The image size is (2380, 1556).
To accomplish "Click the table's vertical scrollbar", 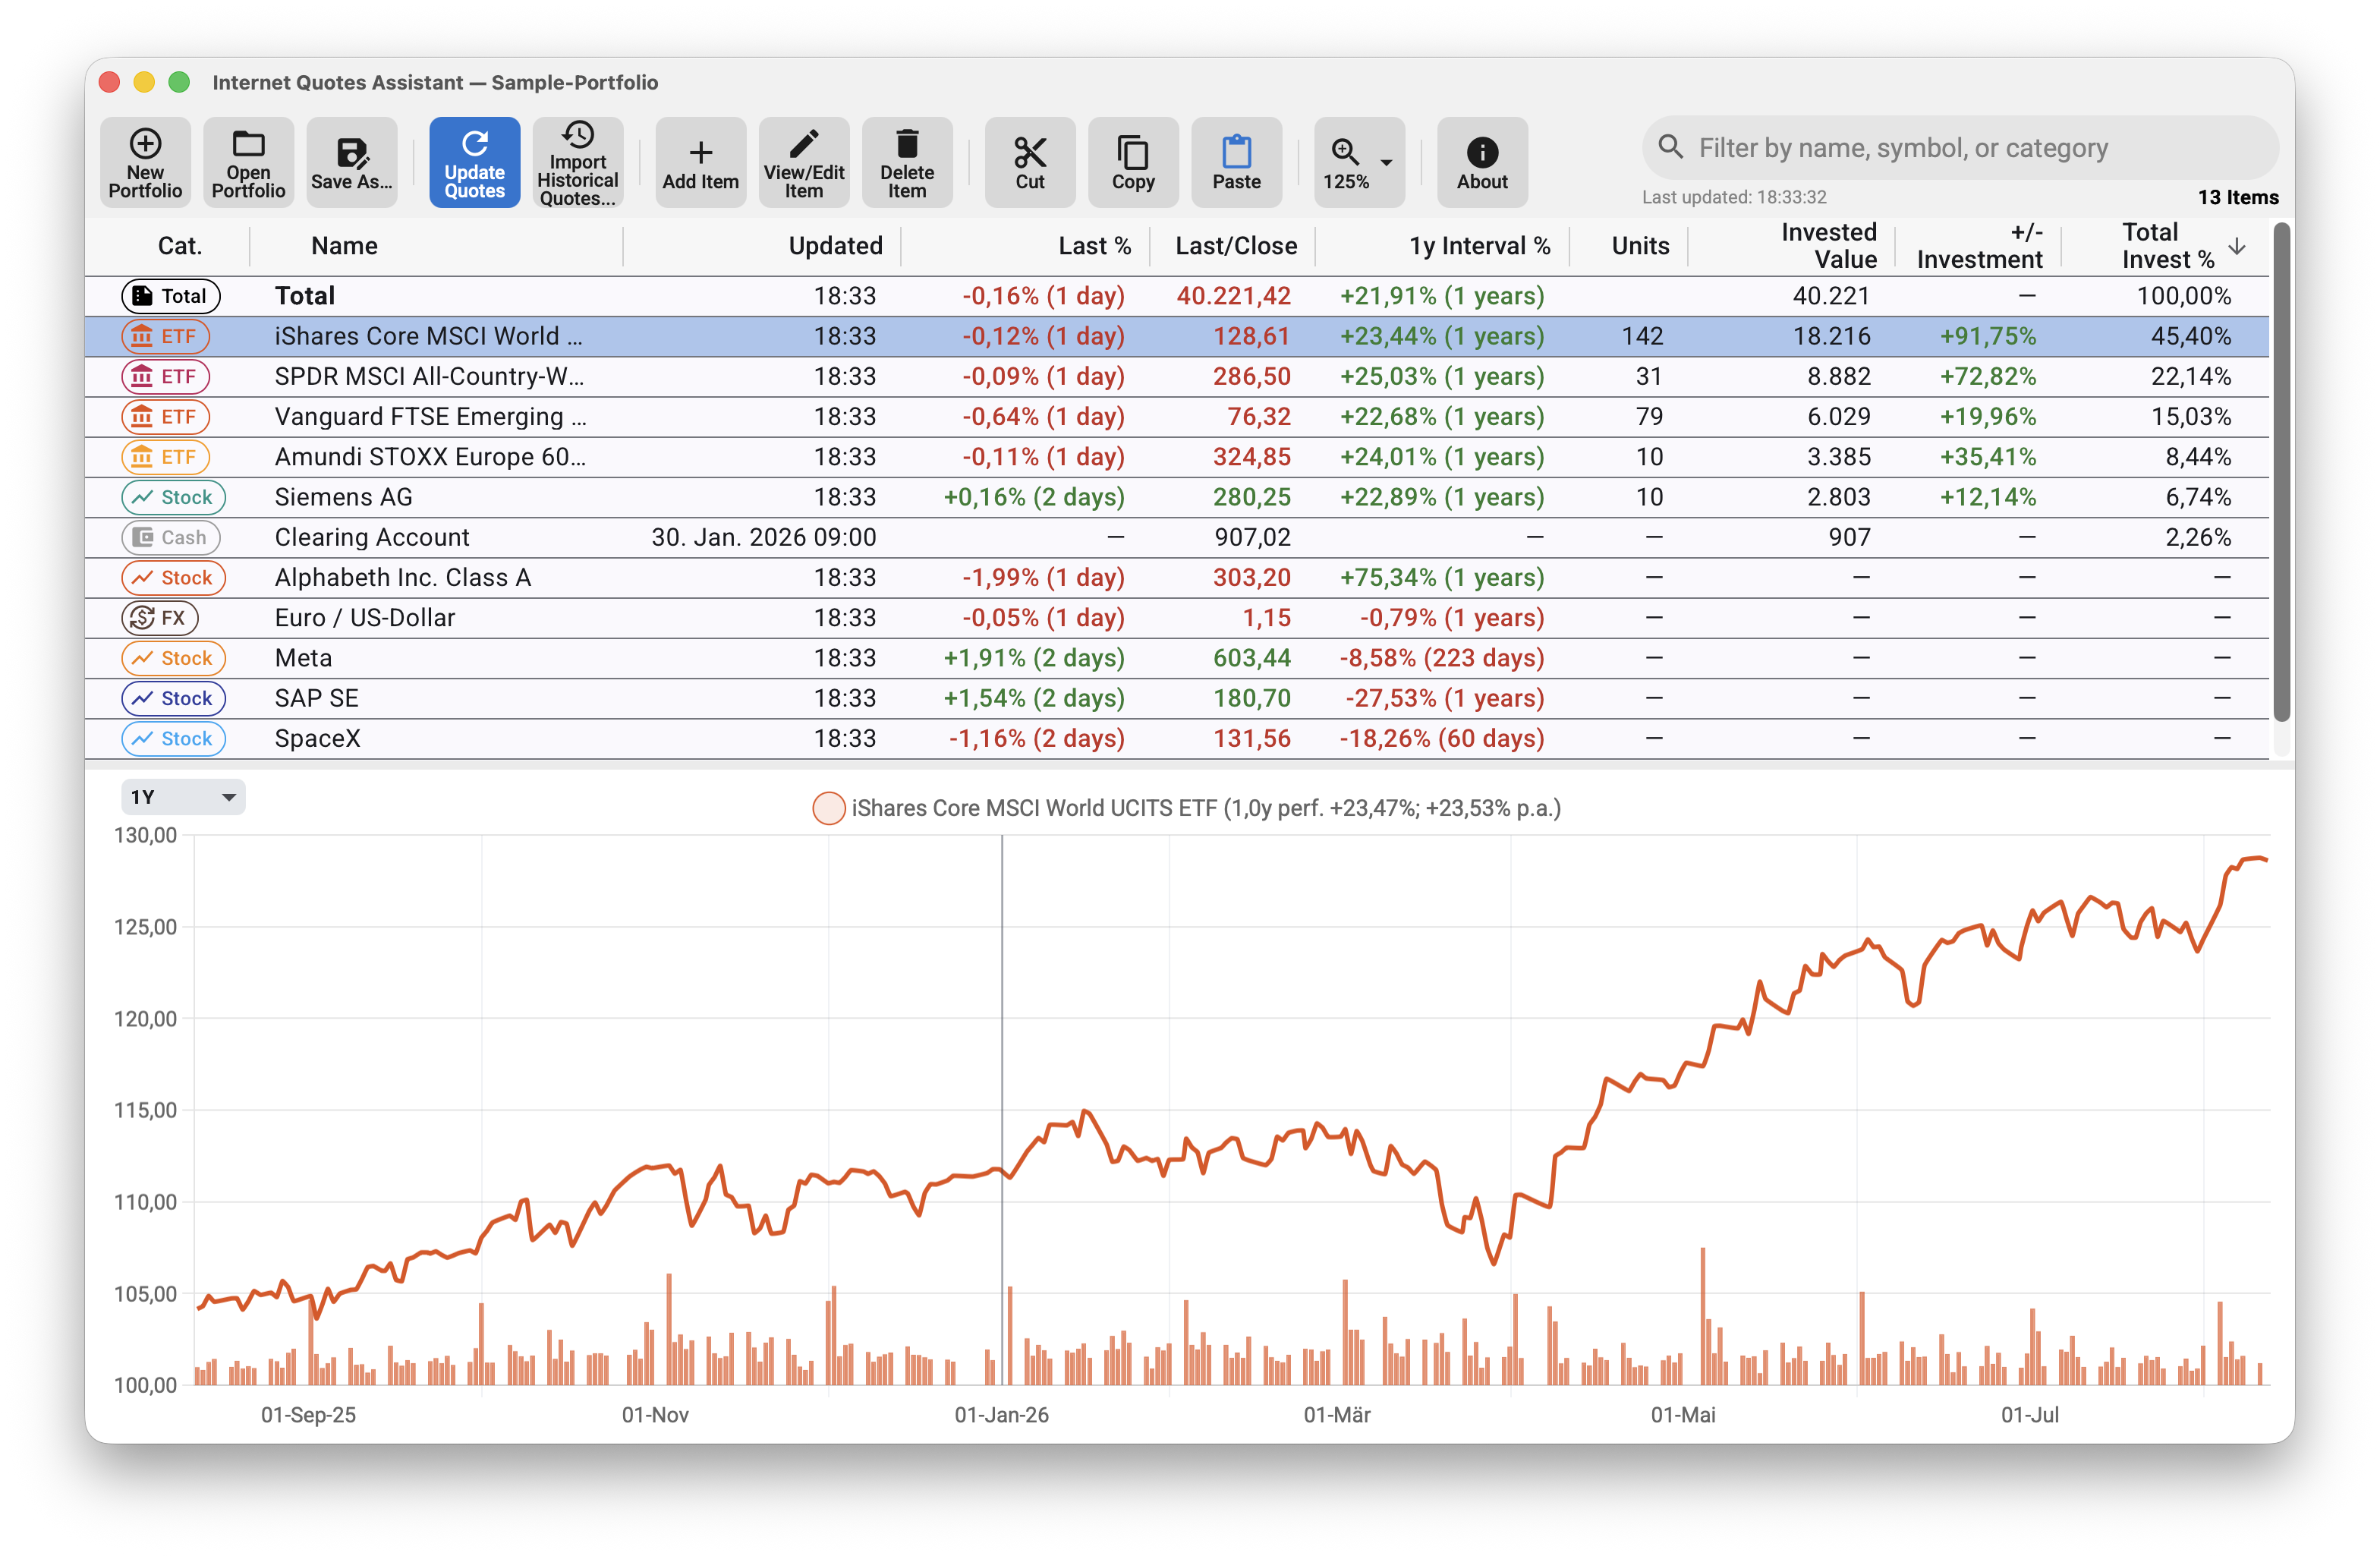I will [2281, 472].
